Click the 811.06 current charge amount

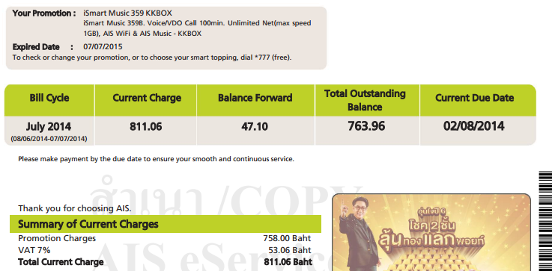(146, 126)
